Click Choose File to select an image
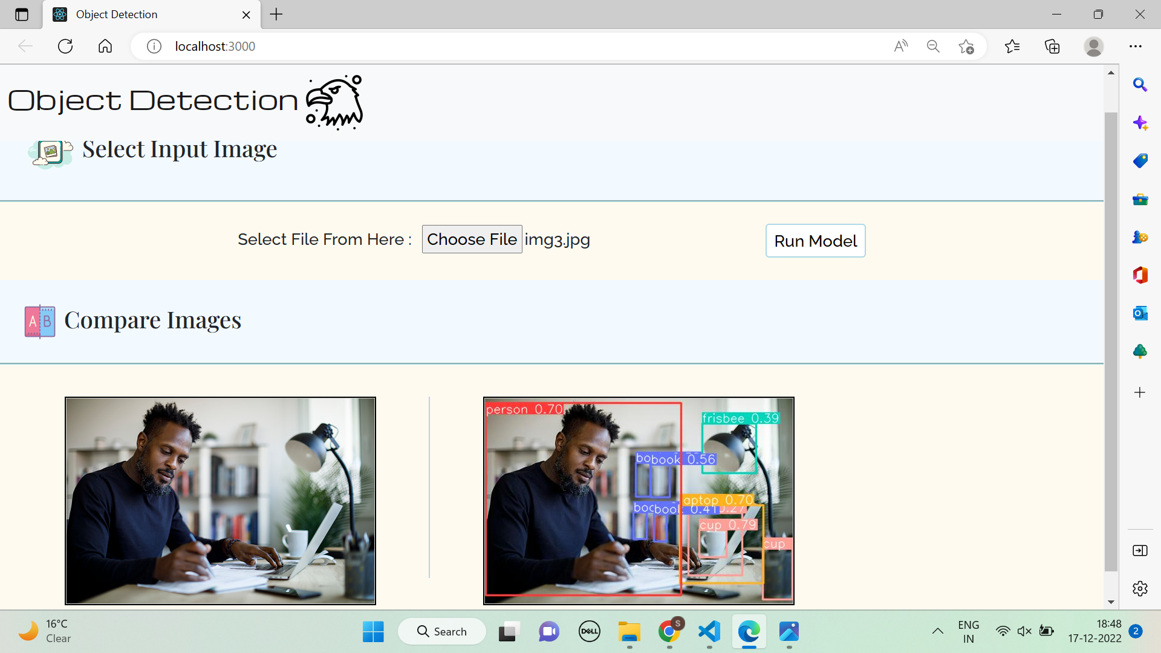 point(472,239)
